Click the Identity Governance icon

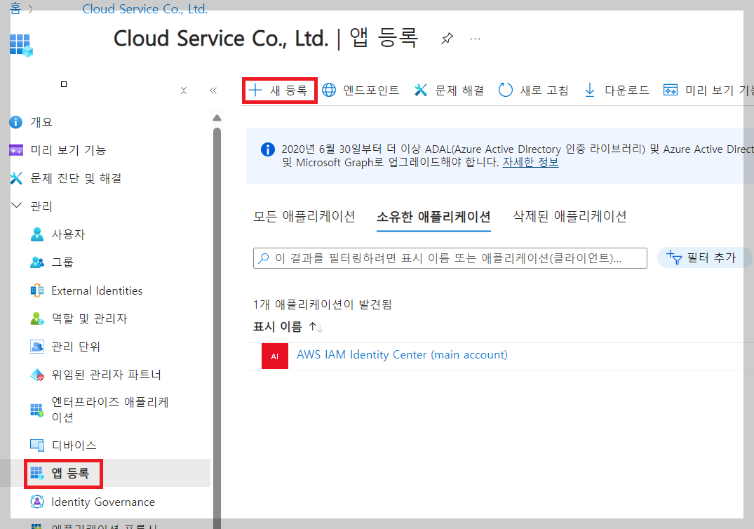tap(37, 502)
